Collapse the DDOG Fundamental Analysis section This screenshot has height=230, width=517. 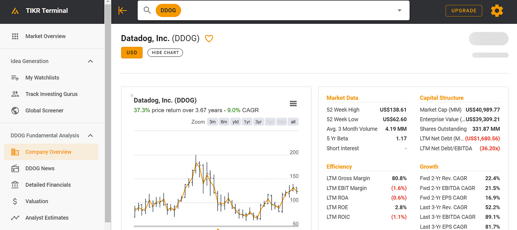(91, 135)
